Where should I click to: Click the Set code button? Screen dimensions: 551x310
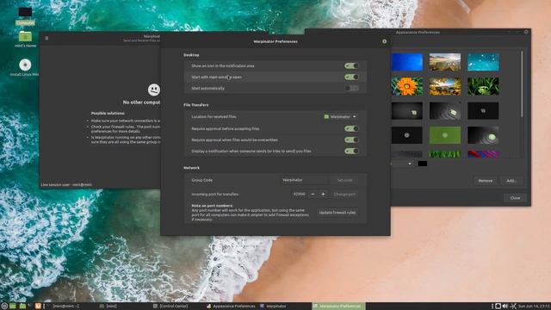344,180
